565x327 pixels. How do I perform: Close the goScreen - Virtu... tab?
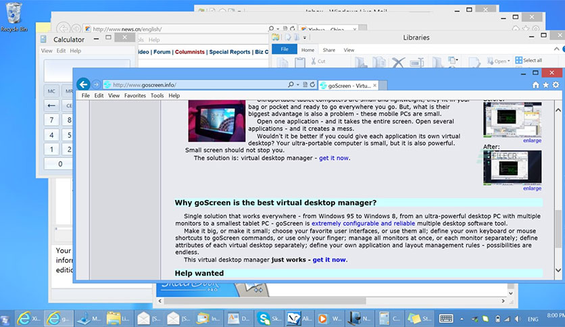(374, 85)
